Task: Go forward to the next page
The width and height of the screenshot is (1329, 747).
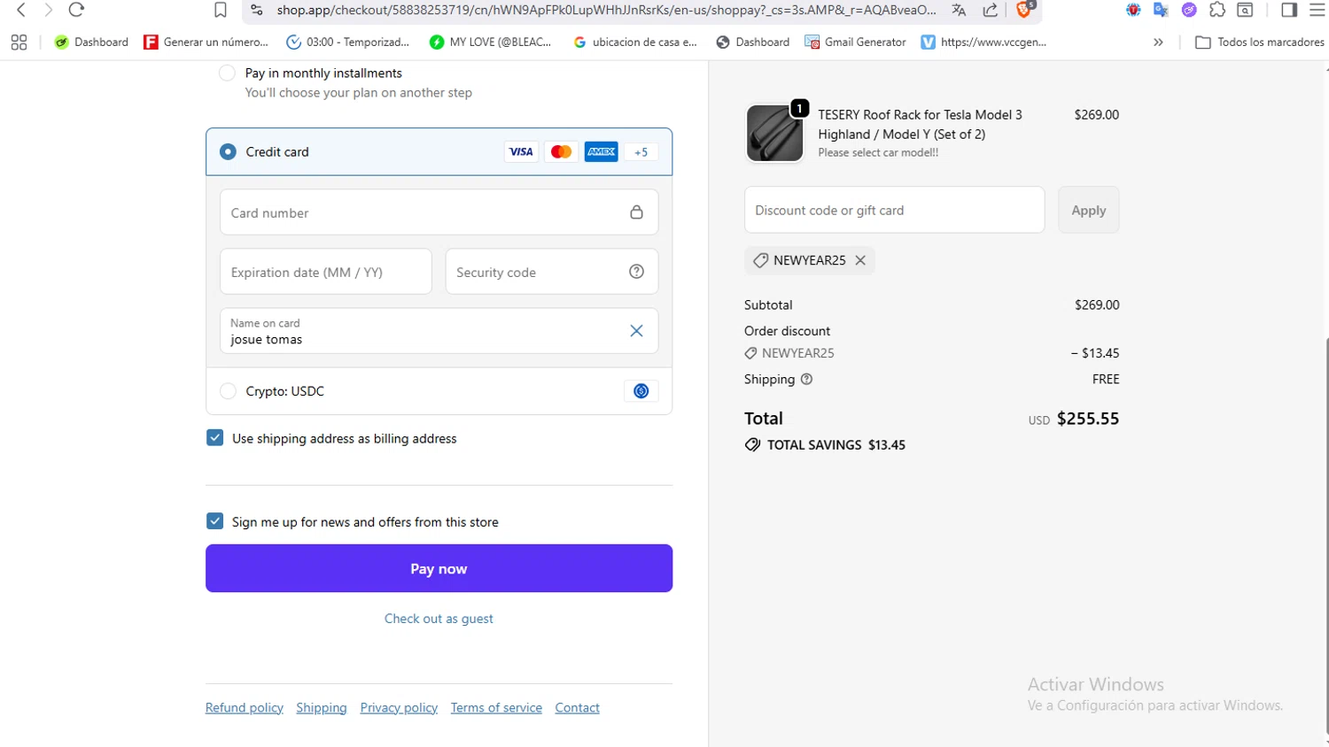Action: [x=49, y=11]
